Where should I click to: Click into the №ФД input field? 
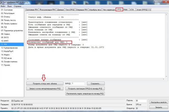click(78, 83)
